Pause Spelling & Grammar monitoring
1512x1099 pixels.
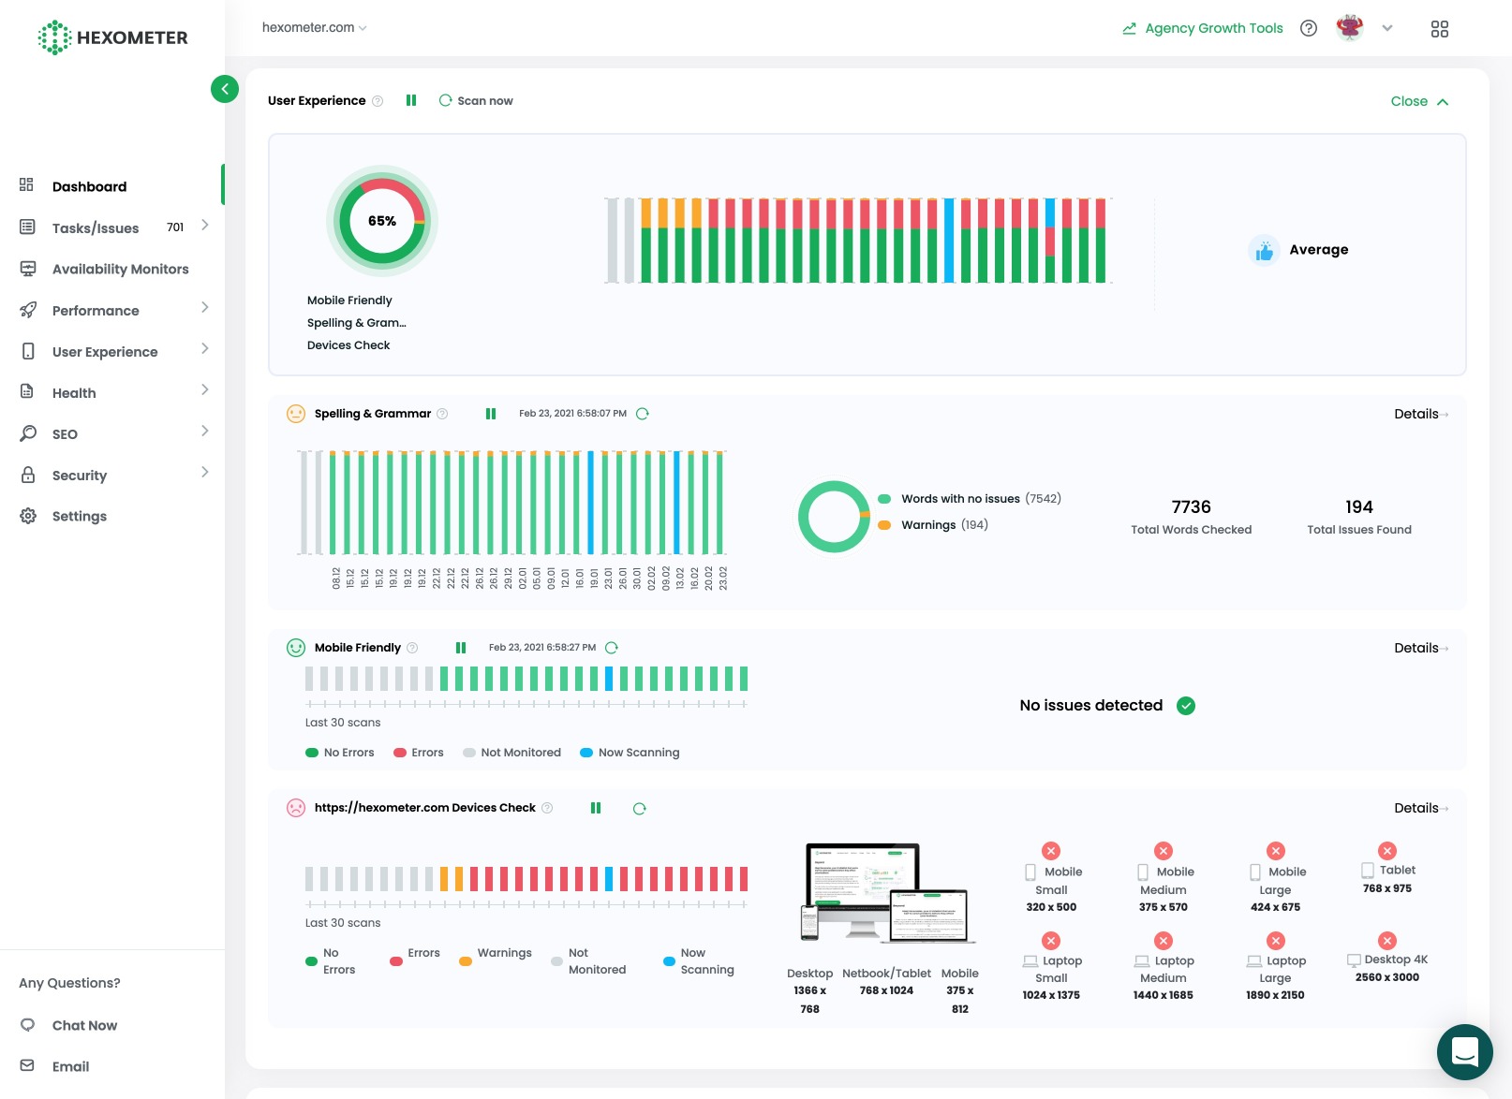click(x=491, y=414)
